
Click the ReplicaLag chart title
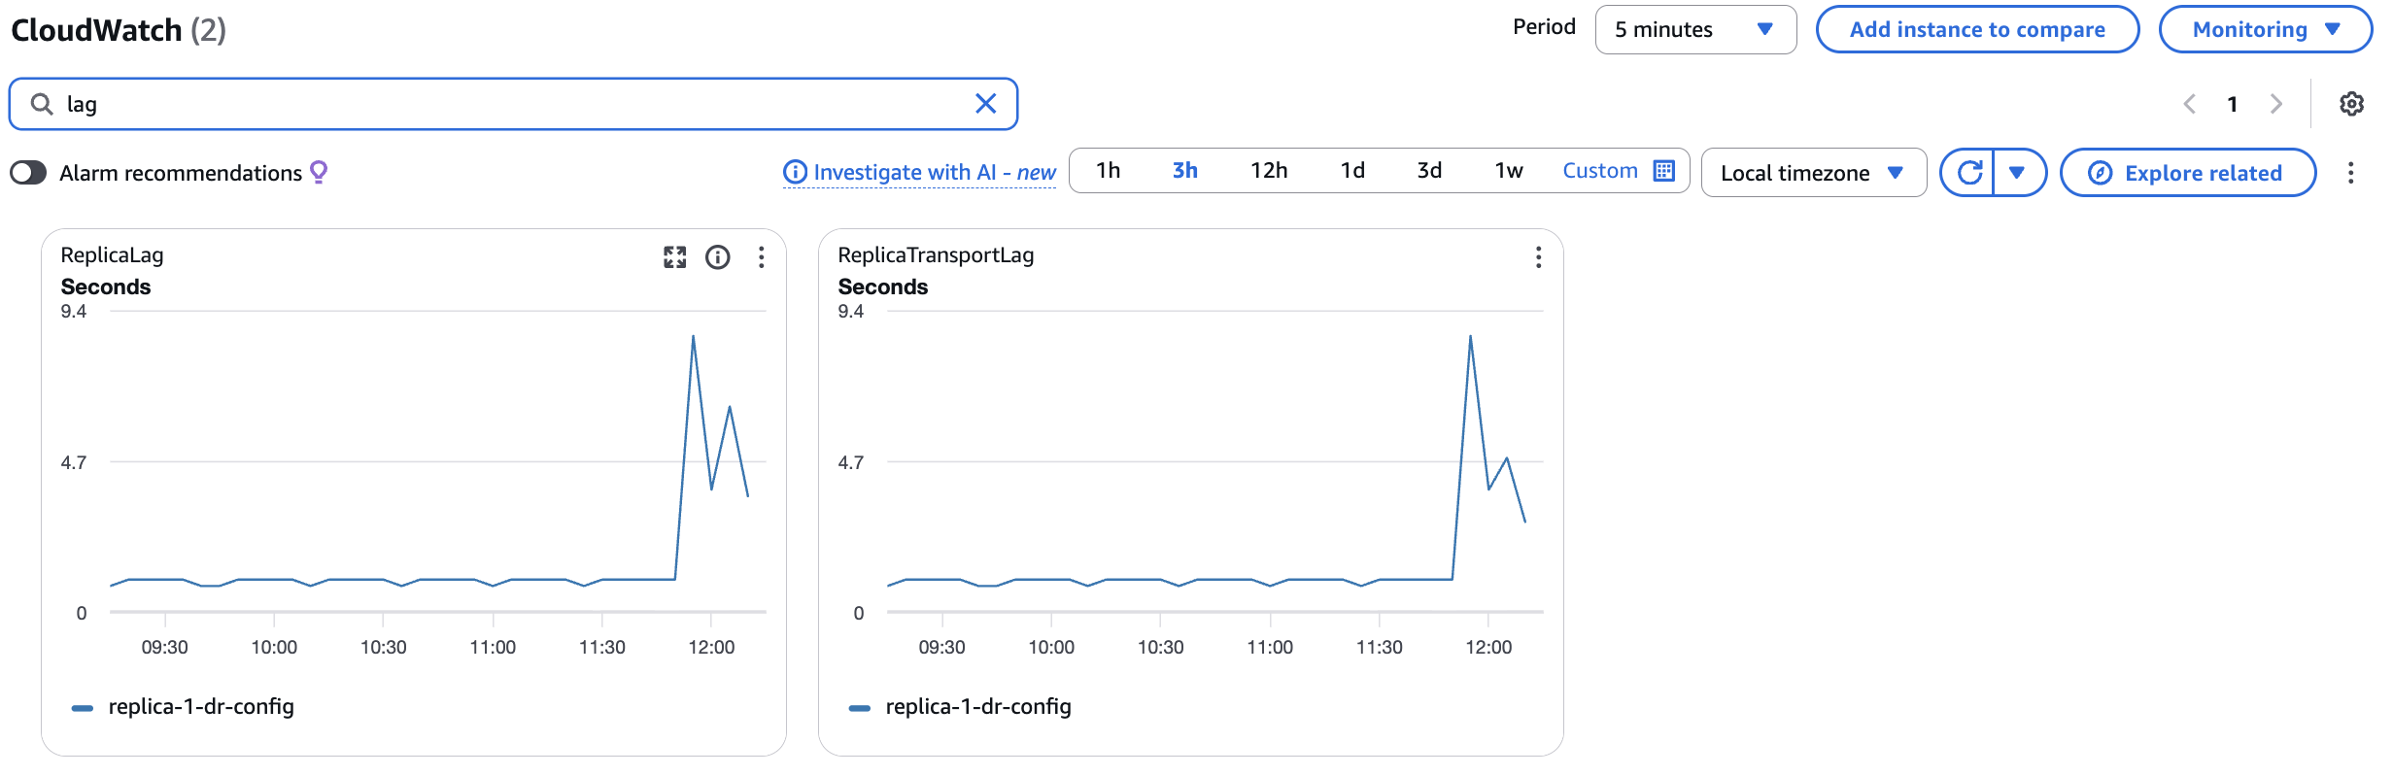[x=112, y=255]
